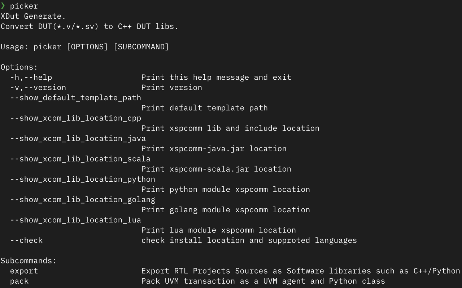Click the 'pack' subcommand name
This screenshot has width=462, height=288.
point(19,281)
